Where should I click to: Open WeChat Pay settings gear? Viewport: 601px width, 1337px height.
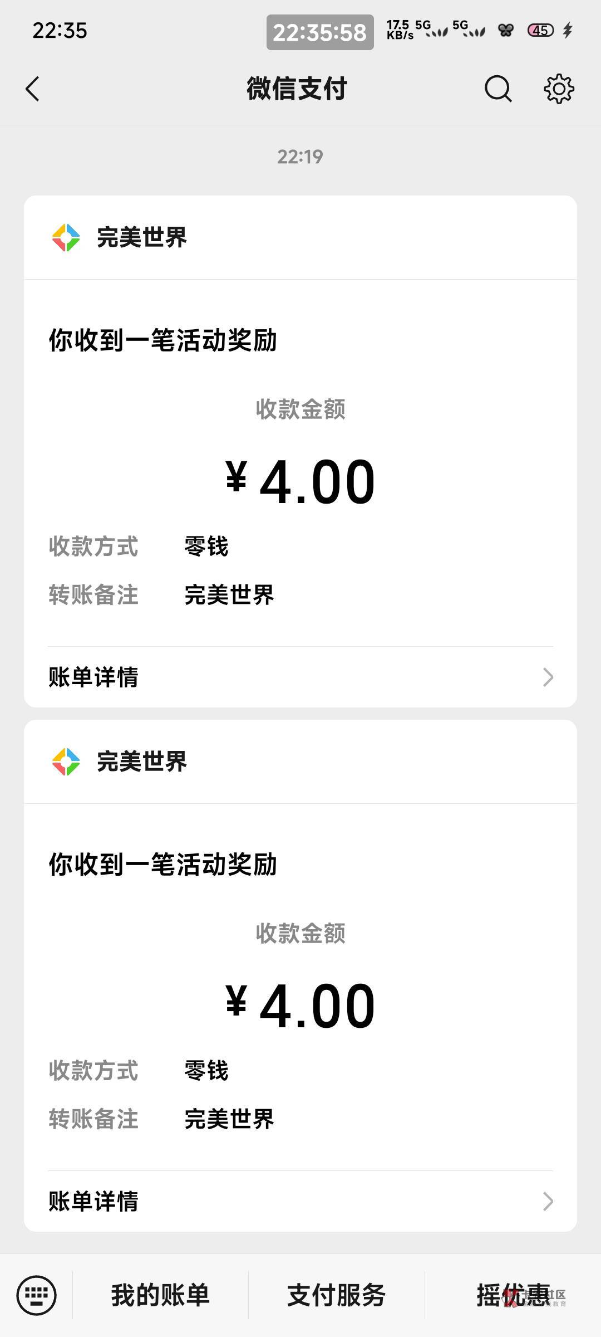click(x=559, y=89)
